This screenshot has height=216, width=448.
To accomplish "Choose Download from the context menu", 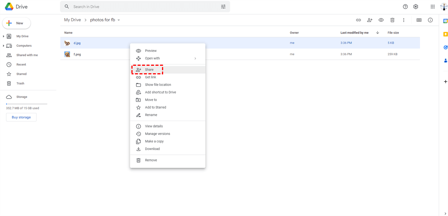I will pos(152,149).
